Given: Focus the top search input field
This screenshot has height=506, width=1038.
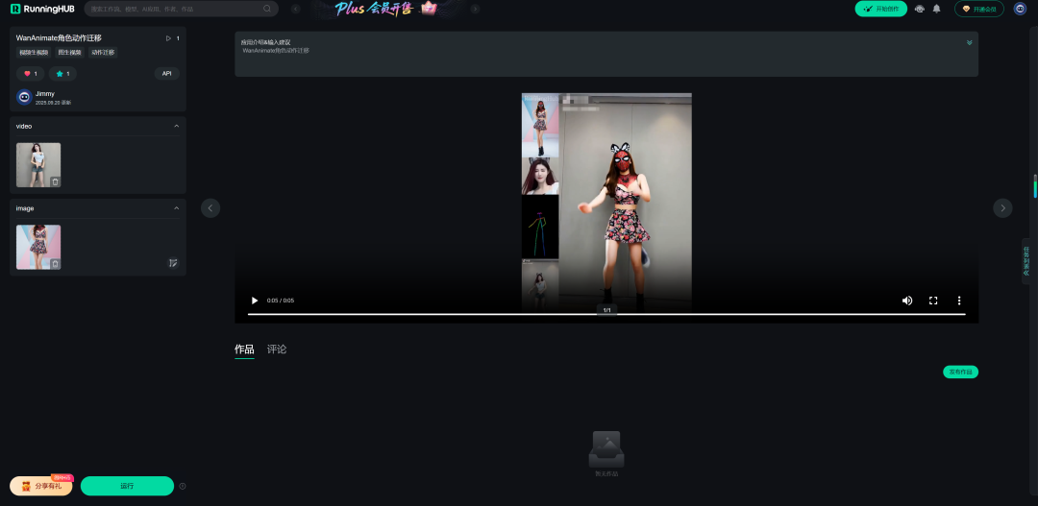Looking at the screenshot, I should (181, 9).
